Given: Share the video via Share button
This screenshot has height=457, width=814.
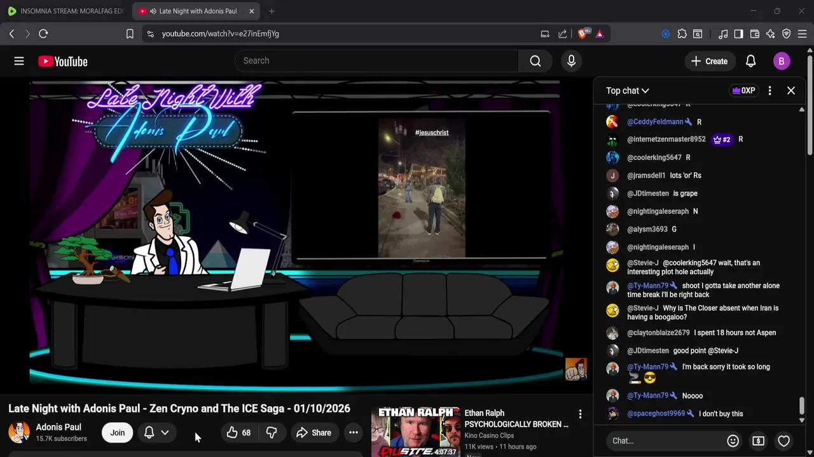Looking at the screenshot, I should [x=314, y=433].
